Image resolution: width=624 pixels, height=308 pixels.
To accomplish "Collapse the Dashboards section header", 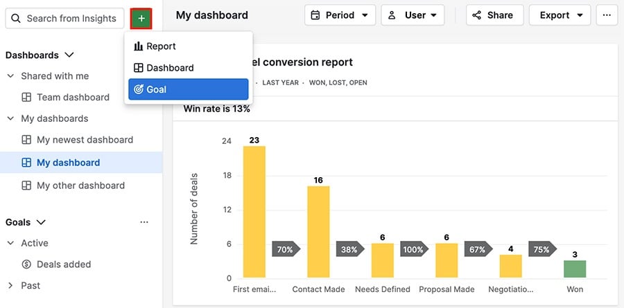I will coord(39,55).
